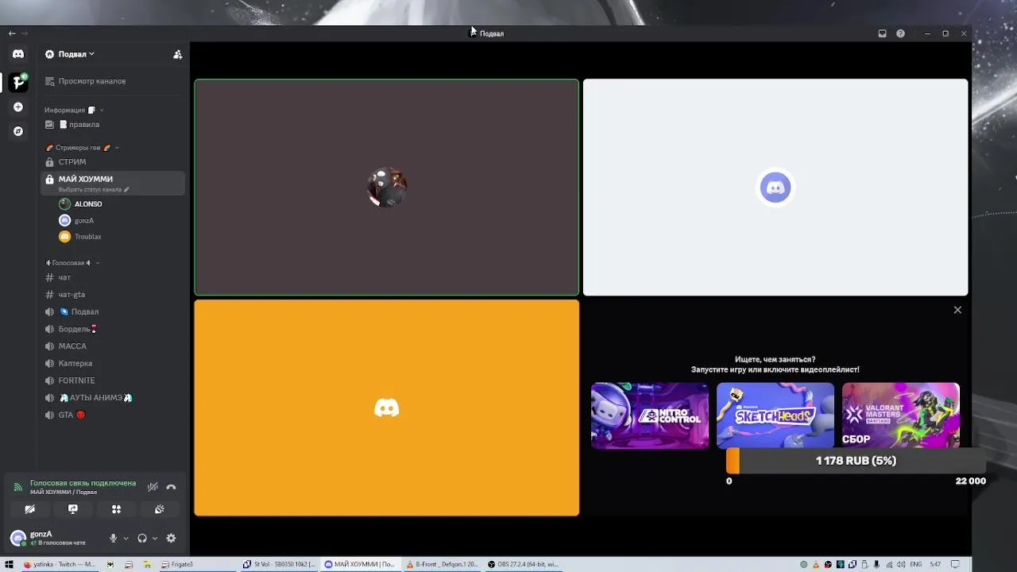Image resolution: width=1017 pixels, height=572 pixels.
Task: Switch to Twitch browser taskbar item
Action: pyautogui.click(x=59, y=564)
